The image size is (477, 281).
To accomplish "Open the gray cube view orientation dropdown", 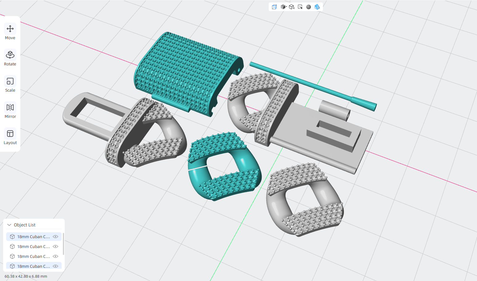I will pos(283,7).
